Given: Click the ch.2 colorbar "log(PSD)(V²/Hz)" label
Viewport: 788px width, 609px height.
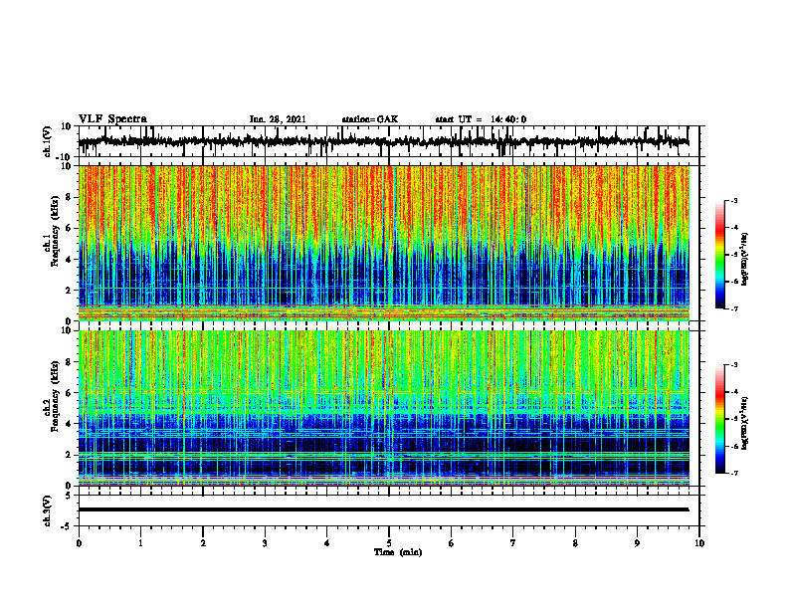Looking at the screenshot, I should [745, 422].
